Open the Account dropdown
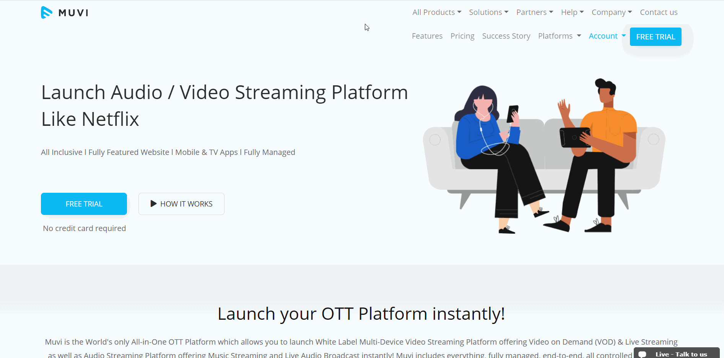Viewport: 724px width, 358px height. [607, 36]
